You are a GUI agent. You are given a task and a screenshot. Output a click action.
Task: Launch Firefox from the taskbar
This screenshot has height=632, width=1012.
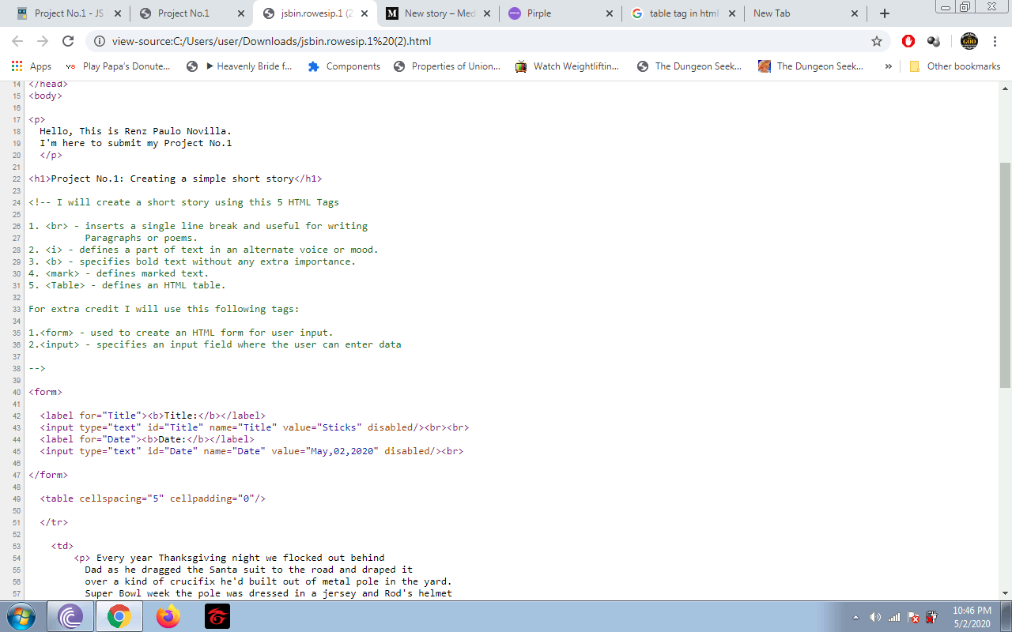[x=168, y=617]
